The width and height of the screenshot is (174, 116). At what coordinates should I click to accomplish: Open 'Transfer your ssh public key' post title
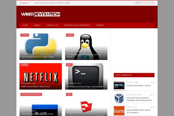pyautogui.click(x=37, y=115)
